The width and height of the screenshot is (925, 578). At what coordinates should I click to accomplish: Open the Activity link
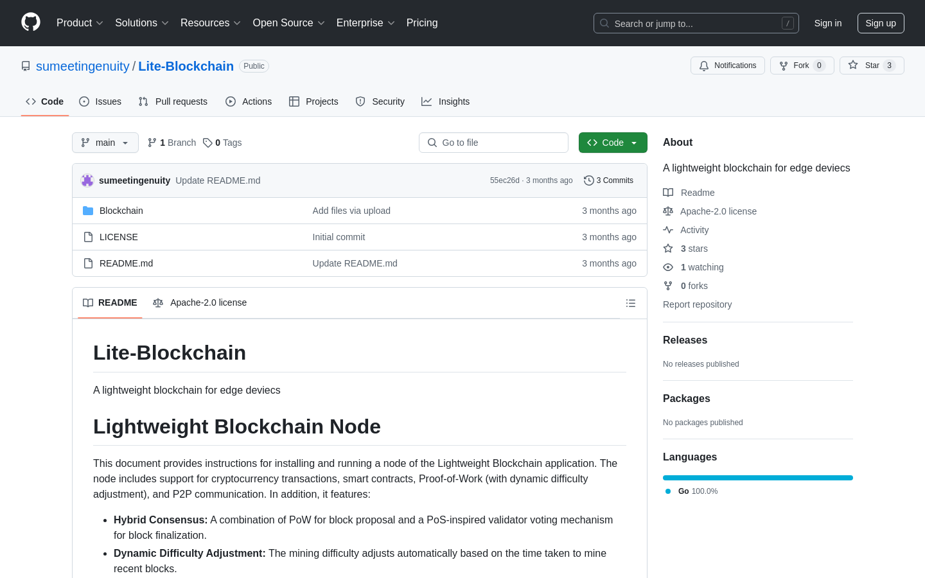coord(686,230)
